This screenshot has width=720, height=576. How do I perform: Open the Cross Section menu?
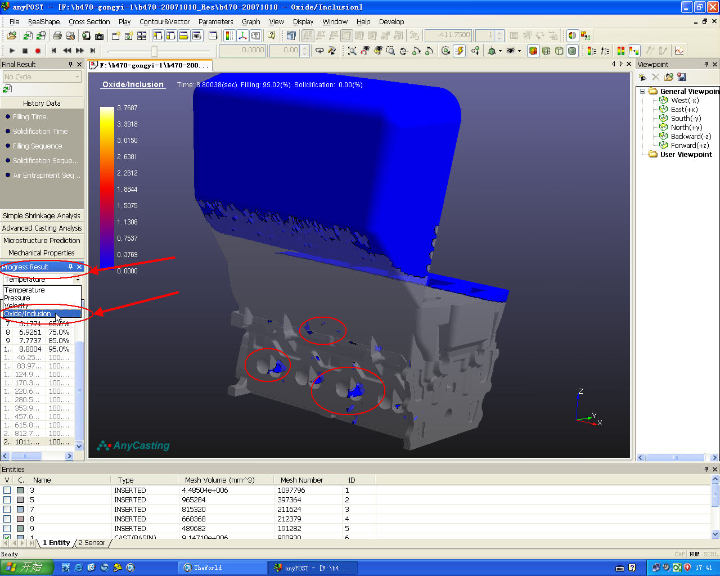click(89, 21)
